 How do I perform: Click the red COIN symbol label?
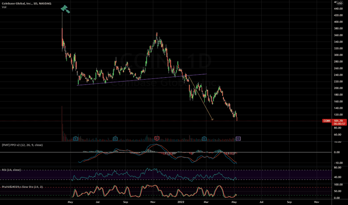tap(327, 121)
